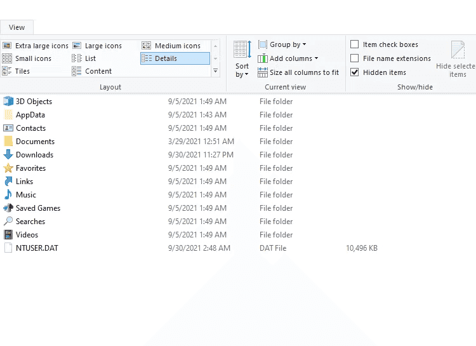Click the Searches magnifier icon
The height and width of the screenshot is (346, 476).
8,222
